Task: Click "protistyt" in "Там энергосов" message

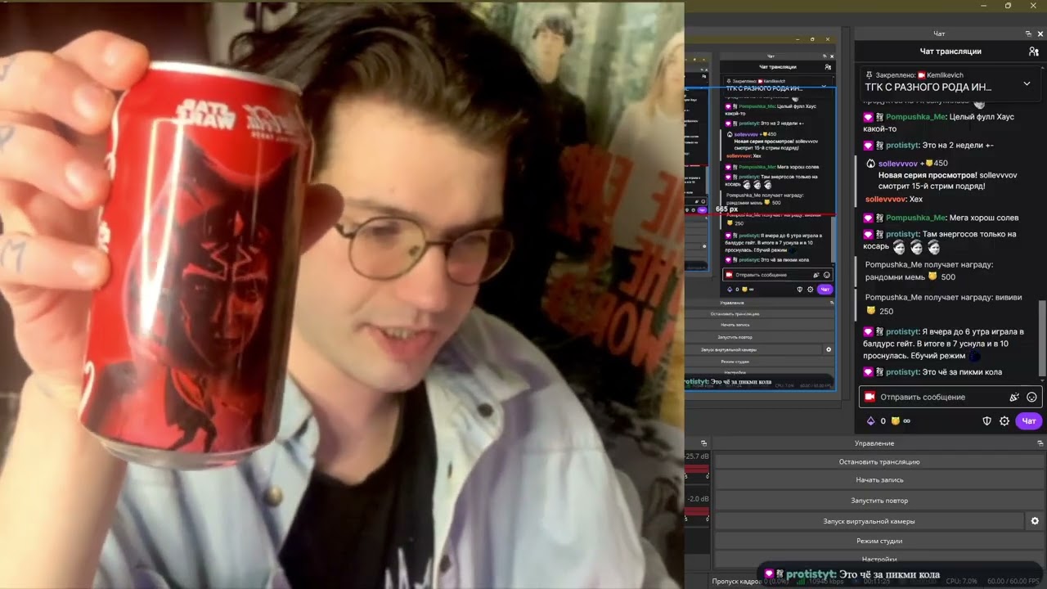Action: [x=904, y=234]
